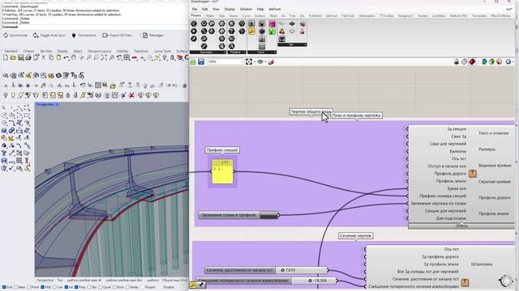This screenshot has width=519, height=291.
Task: Click Grasshopper save file blue icon
Action: pos(201,61)
